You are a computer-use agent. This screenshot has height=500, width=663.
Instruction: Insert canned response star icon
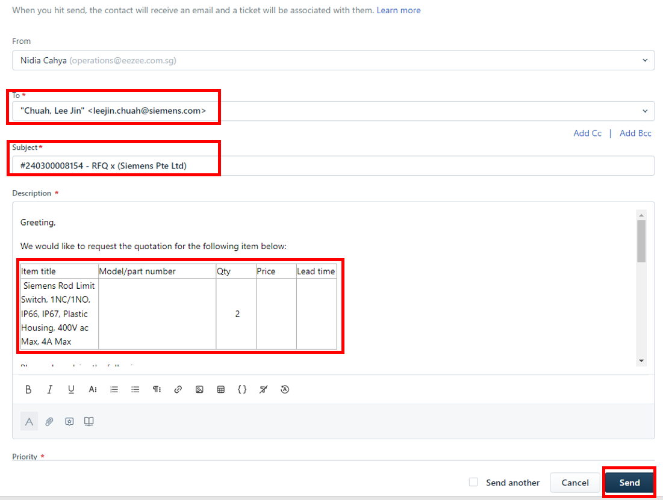pyautogui.click(x=69, y=421)
